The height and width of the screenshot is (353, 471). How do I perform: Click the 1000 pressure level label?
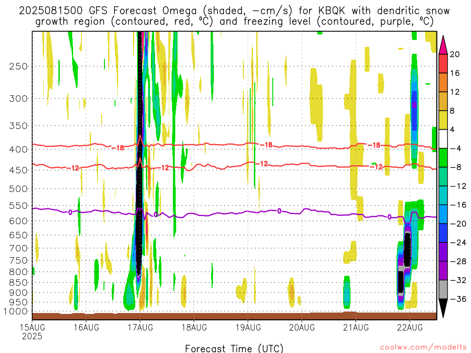(16, 312)
